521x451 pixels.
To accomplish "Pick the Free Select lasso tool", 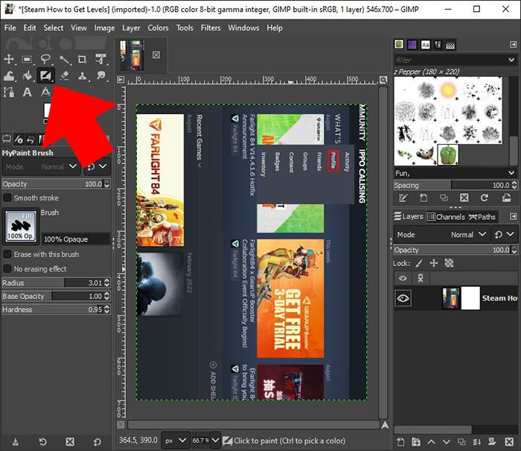I will [x=46, y=59].
